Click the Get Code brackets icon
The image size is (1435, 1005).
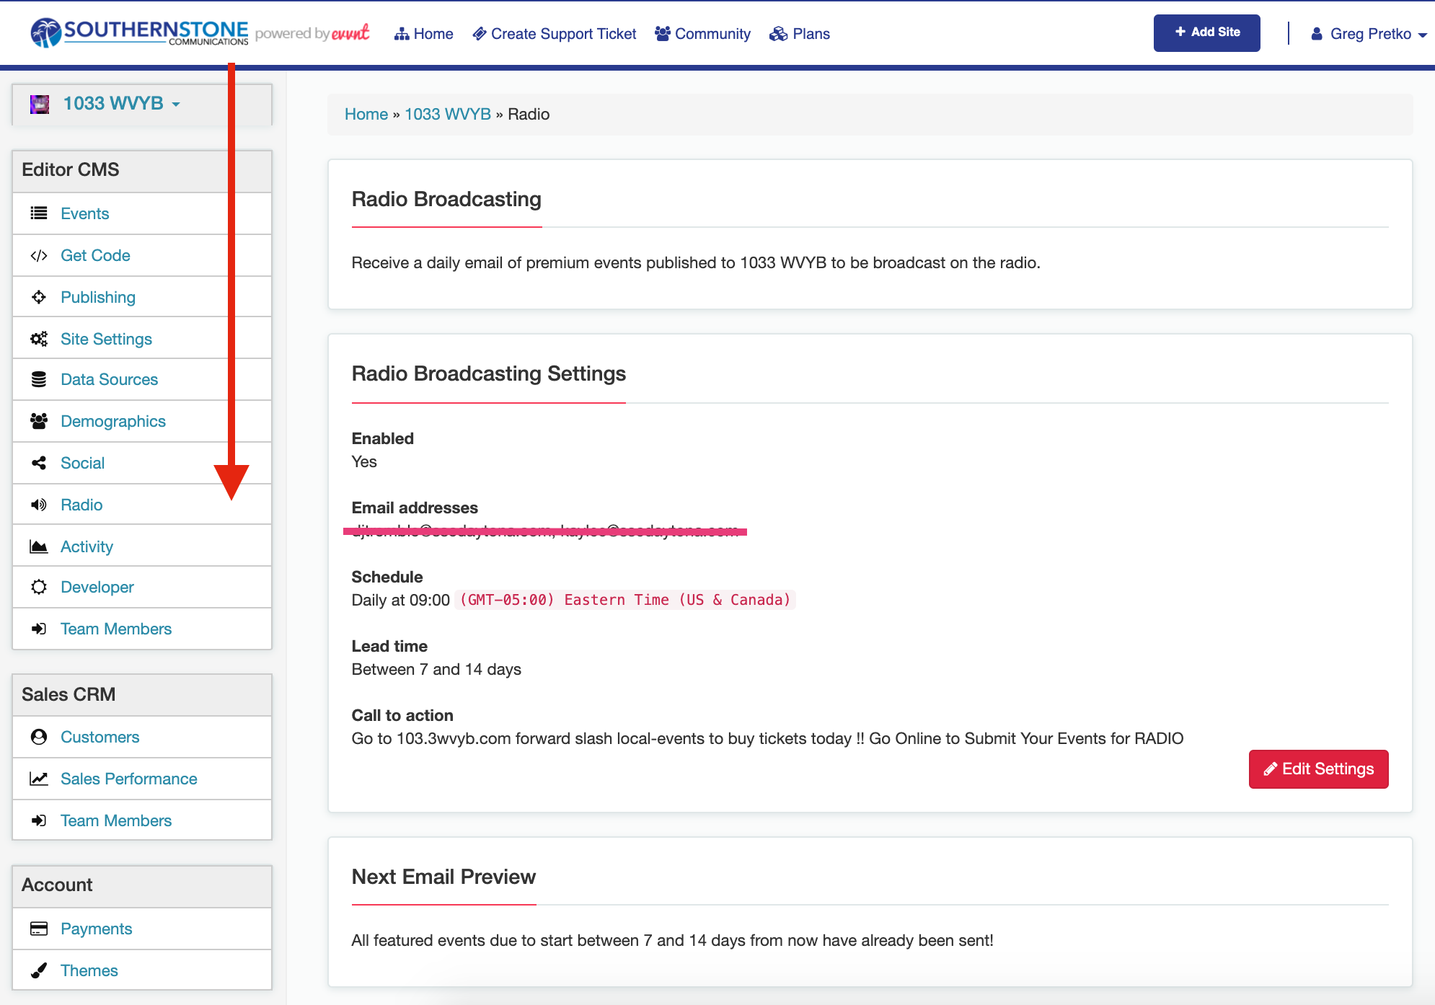(x=39, y=255)
